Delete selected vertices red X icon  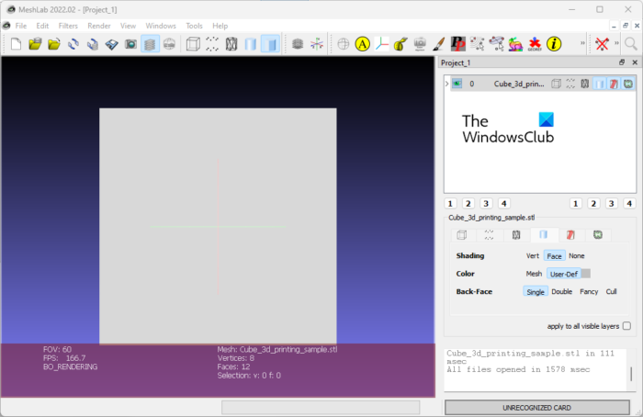coord(602,44)
